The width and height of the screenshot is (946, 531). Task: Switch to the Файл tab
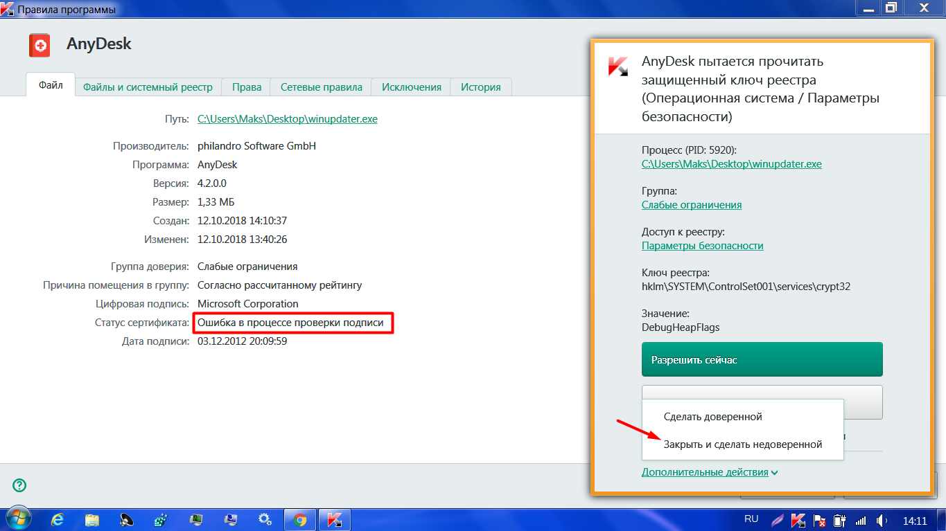(51, 86)
